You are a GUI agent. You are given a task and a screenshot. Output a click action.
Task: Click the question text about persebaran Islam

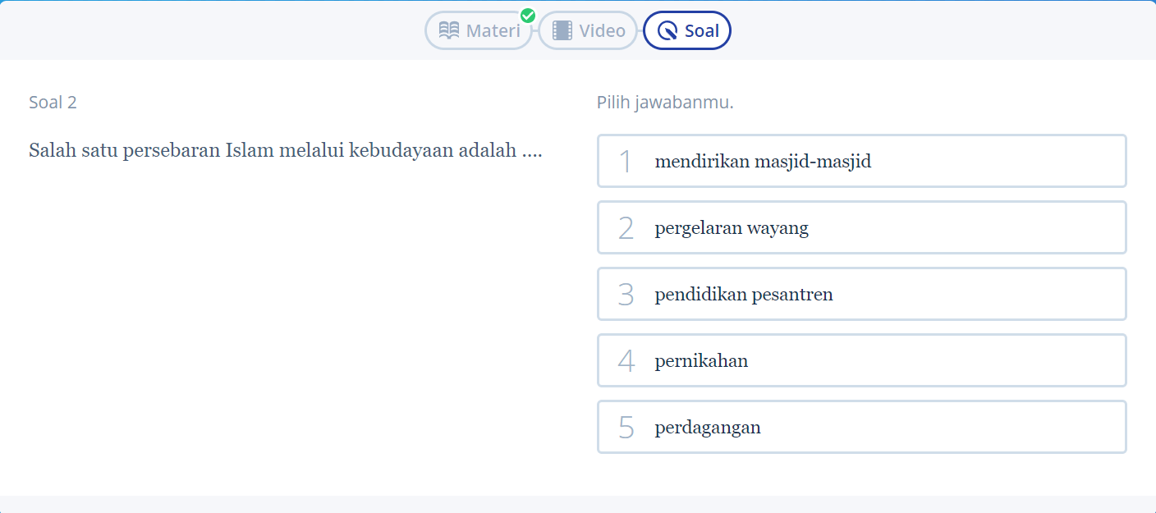[285, 151]
